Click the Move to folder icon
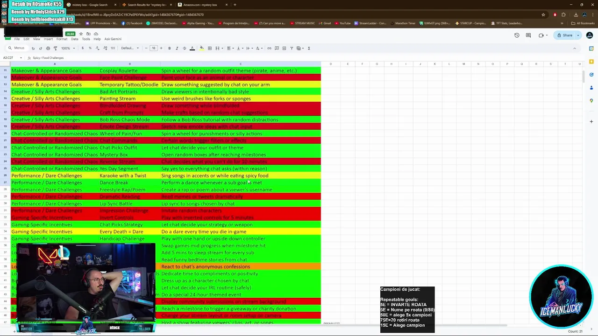Screen dimensions: 598x336 [x=88, y=34]
